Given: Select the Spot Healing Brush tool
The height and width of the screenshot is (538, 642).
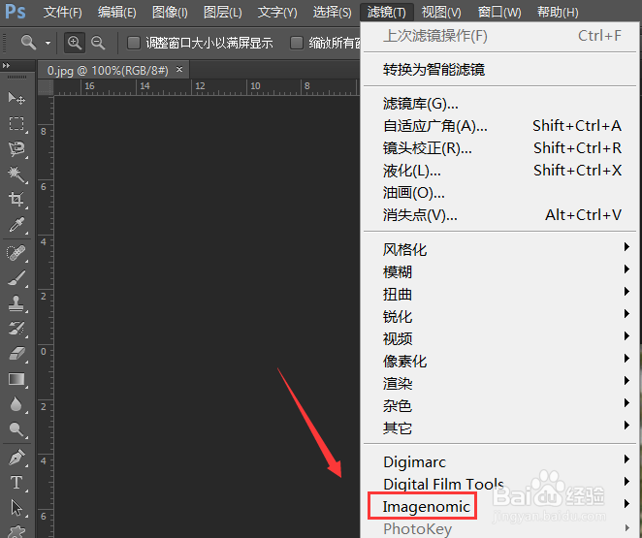Looking at the screenshot, I should [x=16, y=253].
